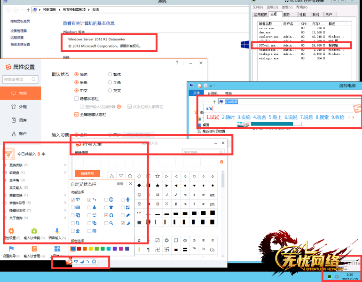This screenshot has height=282, width=362.
Task: Switch to 账户 section in 属性设置
Action: (x=20, y=133)
